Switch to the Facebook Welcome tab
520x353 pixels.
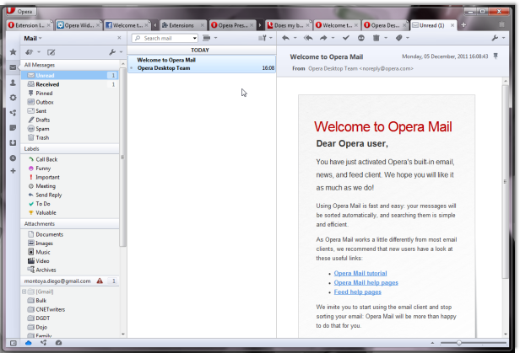click(x=127, y=25)
